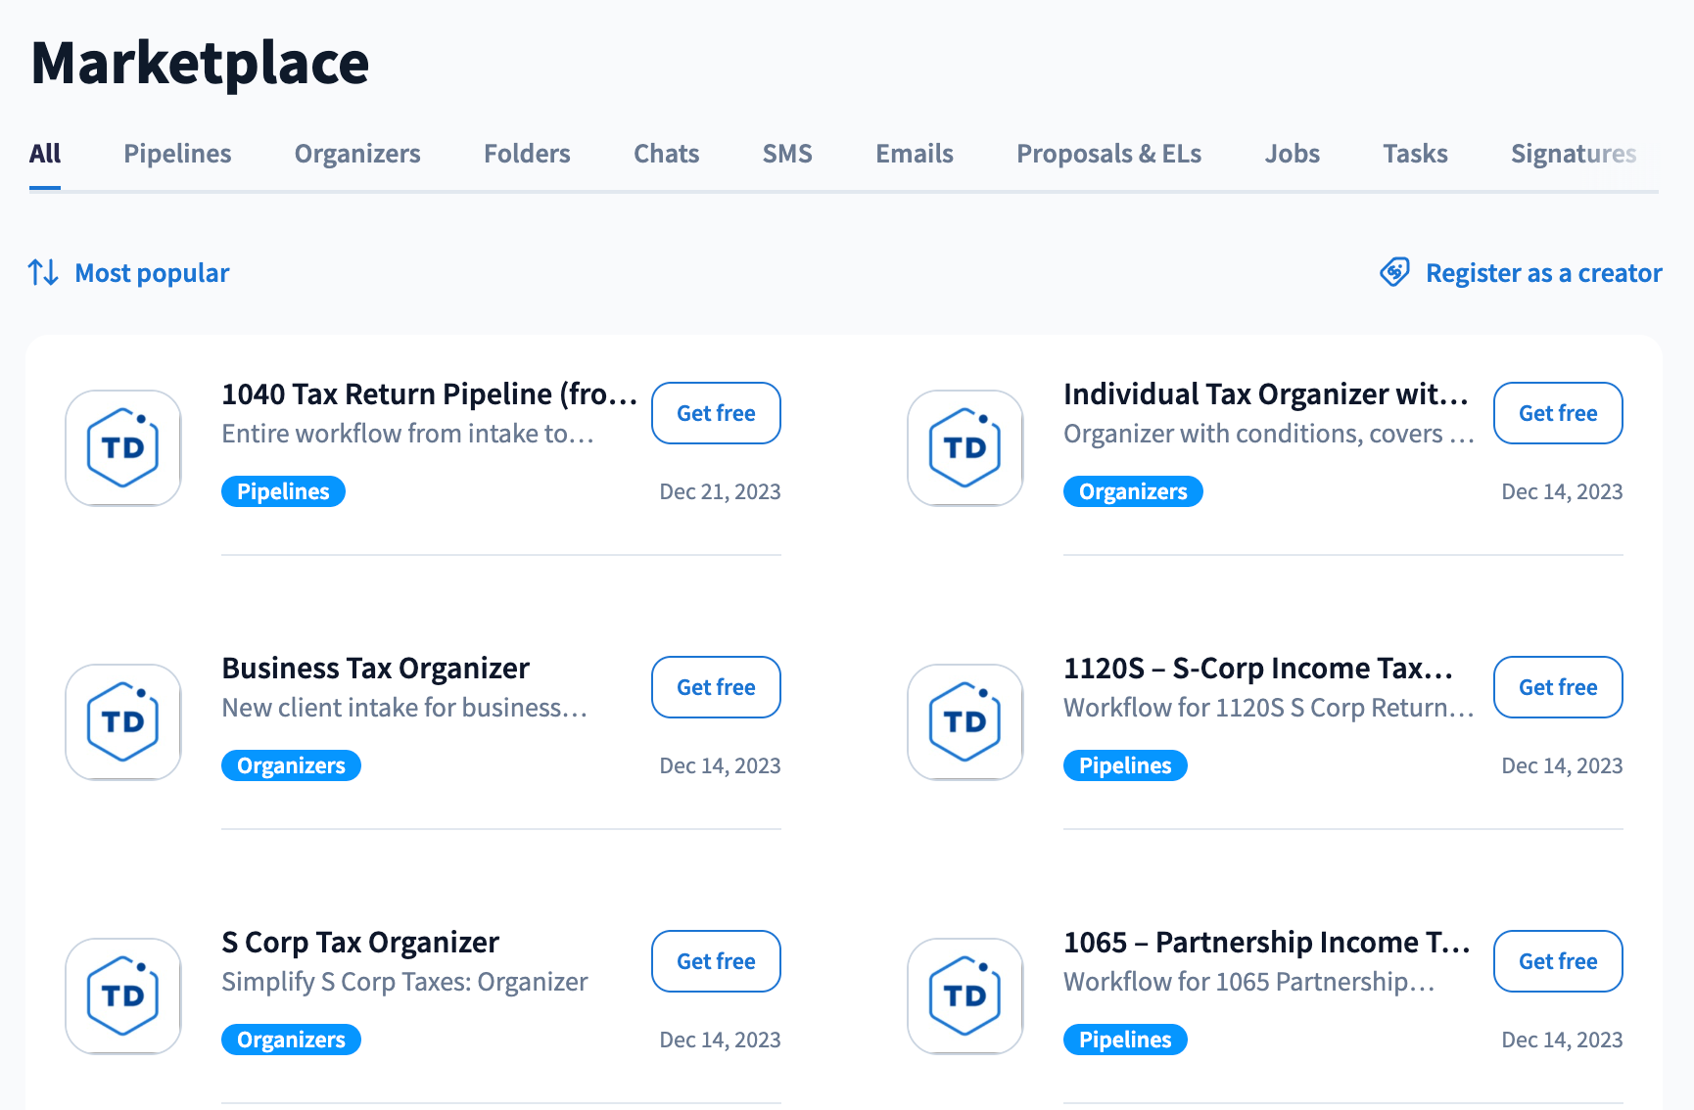Switch to the Organizers tab
This screenshot has width=1694, height=1110.
(357, 154)
